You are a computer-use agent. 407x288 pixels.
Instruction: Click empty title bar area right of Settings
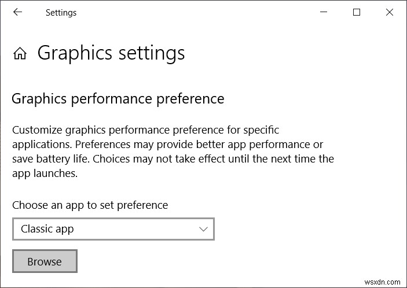pos(191,12)
